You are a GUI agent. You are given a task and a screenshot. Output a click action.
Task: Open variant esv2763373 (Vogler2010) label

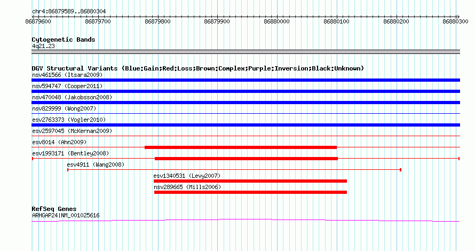[69, 120]
